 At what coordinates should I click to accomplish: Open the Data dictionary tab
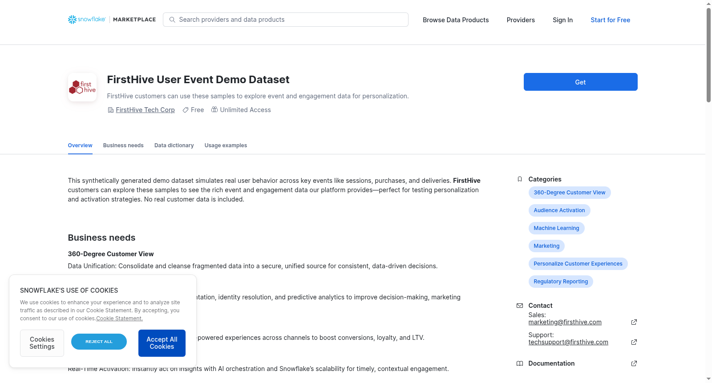[174, 145]
